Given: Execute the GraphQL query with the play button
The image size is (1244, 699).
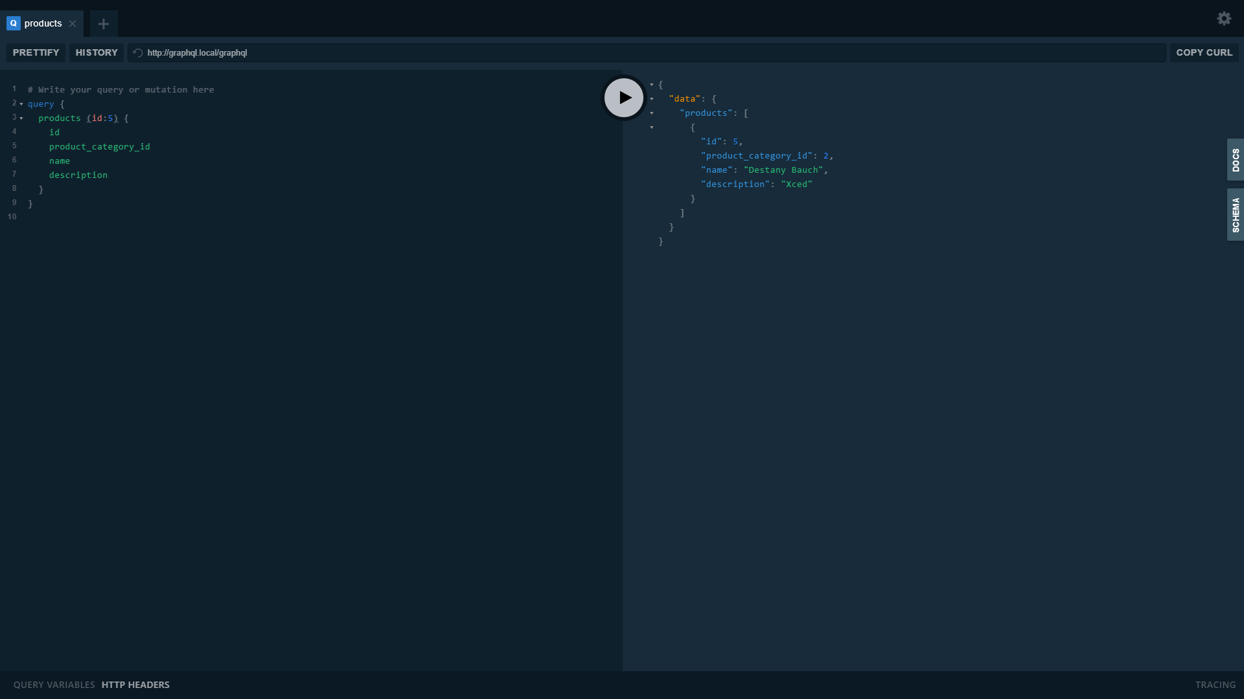Looking at the screenshot, I should (x=623, y=98).
